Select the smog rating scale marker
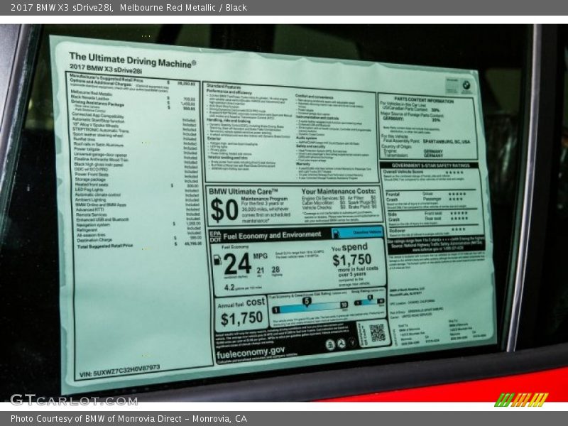Viewport: 568px width, 426px height. pyautogui.click(x=370, y=298)
